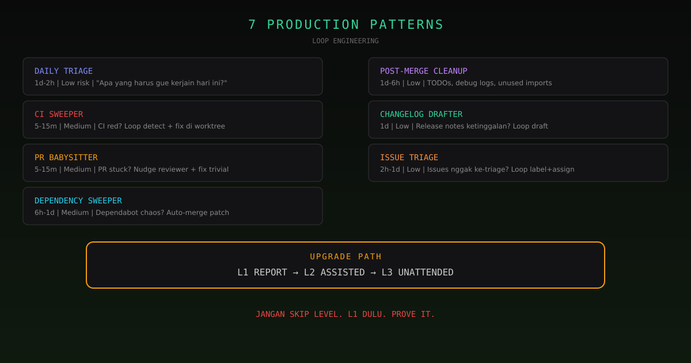This screenshot has width=691, height=363.
Task: Click the "Dependabot chaos? Auto-merge patch" description
Action: (132, 213)
